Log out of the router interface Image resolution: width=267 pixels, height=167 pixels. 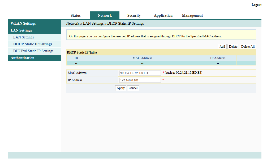tap(256, 5)
